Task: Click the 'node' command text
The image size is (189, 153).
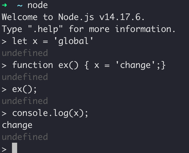Action: (x=38, y=5)
